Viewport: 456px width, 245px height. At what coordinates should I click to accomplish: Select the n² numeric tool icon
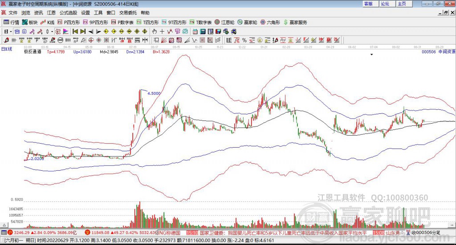click(76, 40)
